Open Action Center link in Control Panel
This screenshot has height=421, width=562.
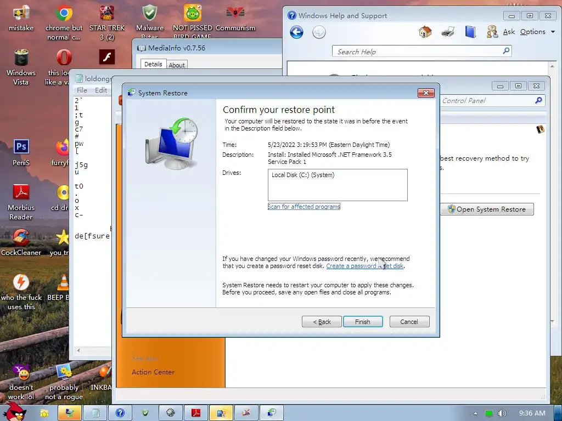click(x=153, y=372)
